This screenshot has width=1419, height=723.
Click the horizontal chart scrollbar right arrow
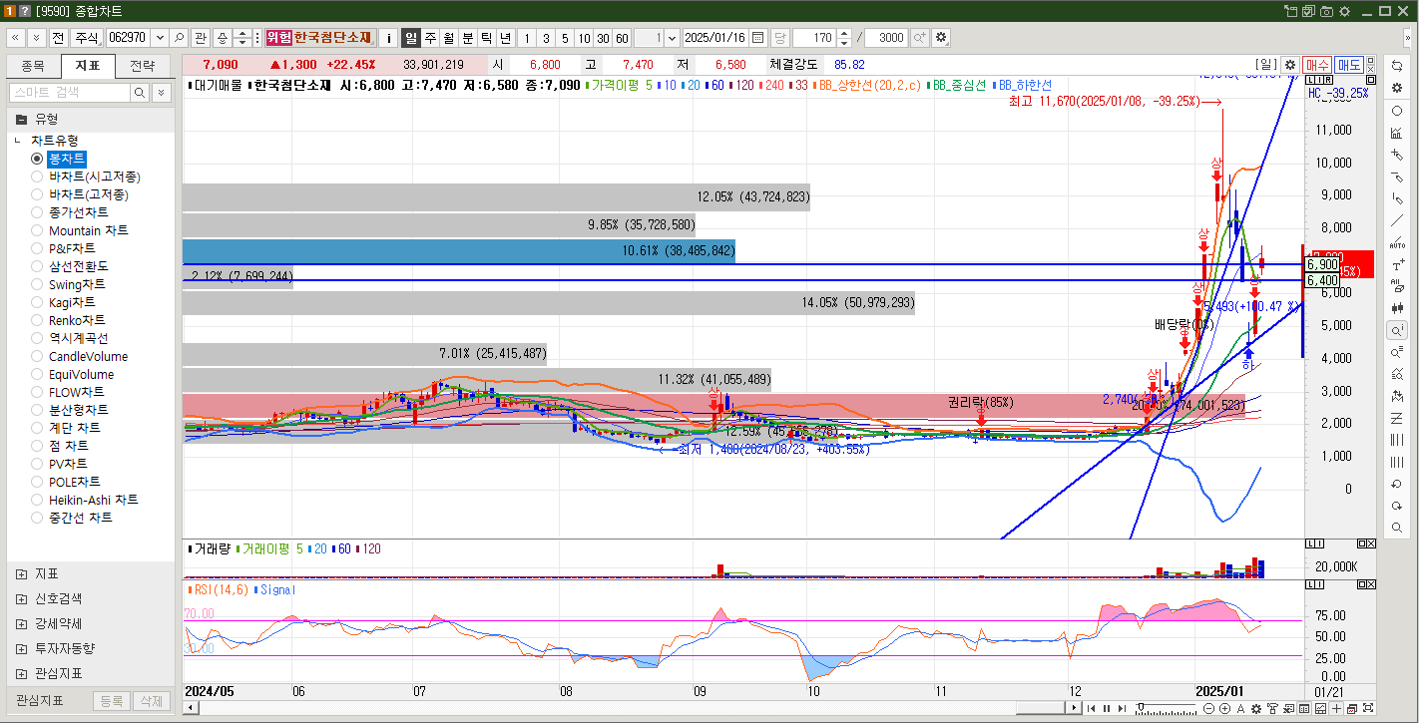coord(1075,708)
